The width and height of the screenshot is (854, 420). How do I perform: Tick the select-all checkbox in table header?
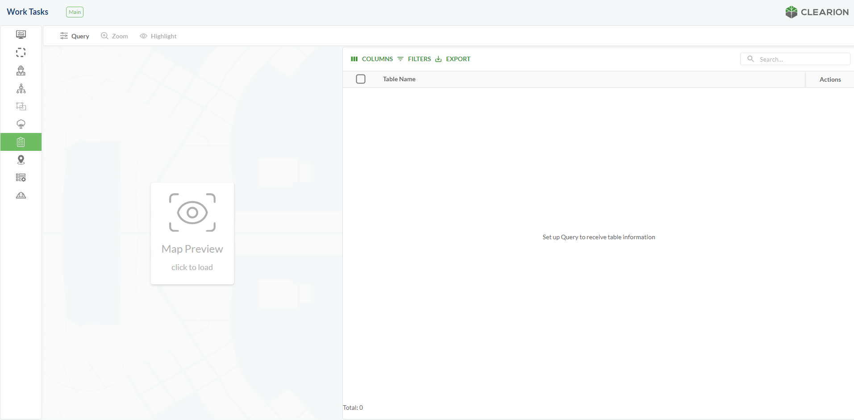(361, 79)
